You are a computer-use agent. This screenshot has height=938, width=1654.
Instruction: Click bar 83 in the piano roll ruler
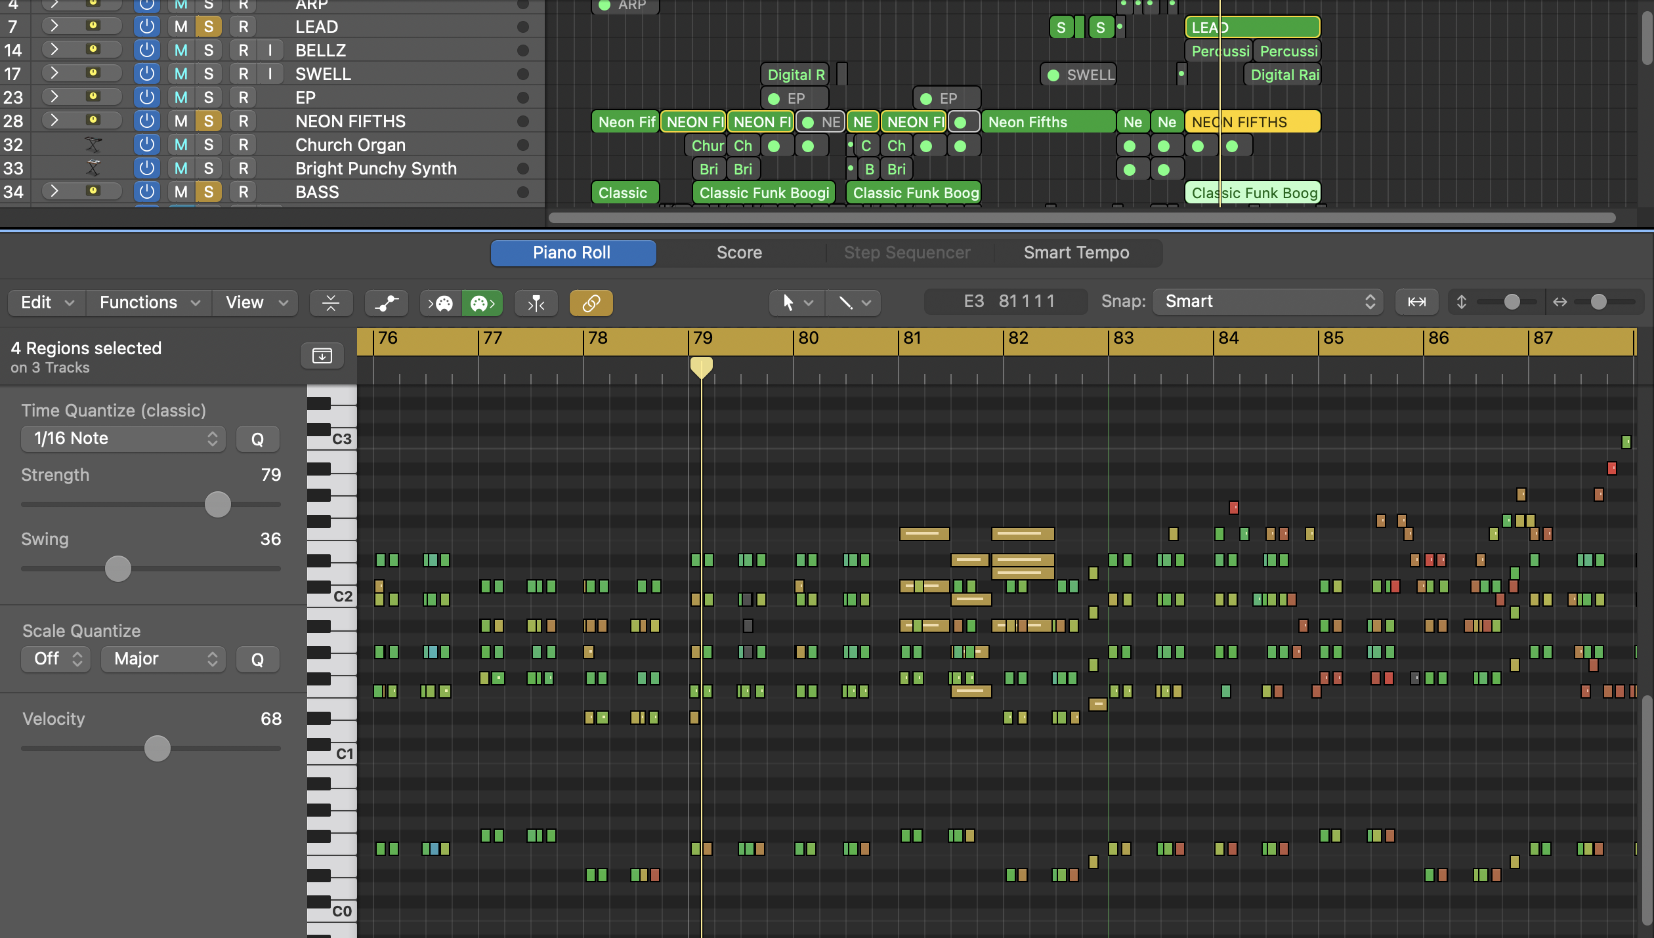[1123, 338]
